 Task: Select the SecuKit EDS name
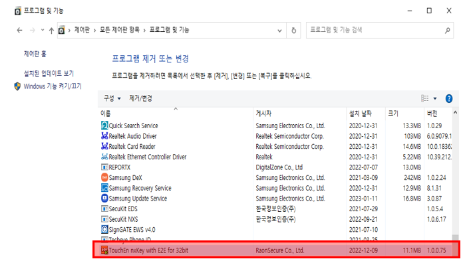[x=123, y=209]
